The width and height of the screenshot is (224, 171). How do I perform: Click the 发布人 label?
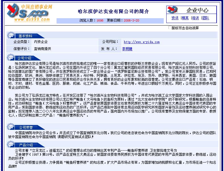[109, 49]
